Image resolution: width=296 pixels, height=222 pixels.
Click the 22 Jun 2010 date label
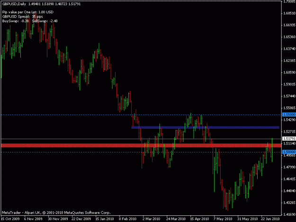(270, 219)
